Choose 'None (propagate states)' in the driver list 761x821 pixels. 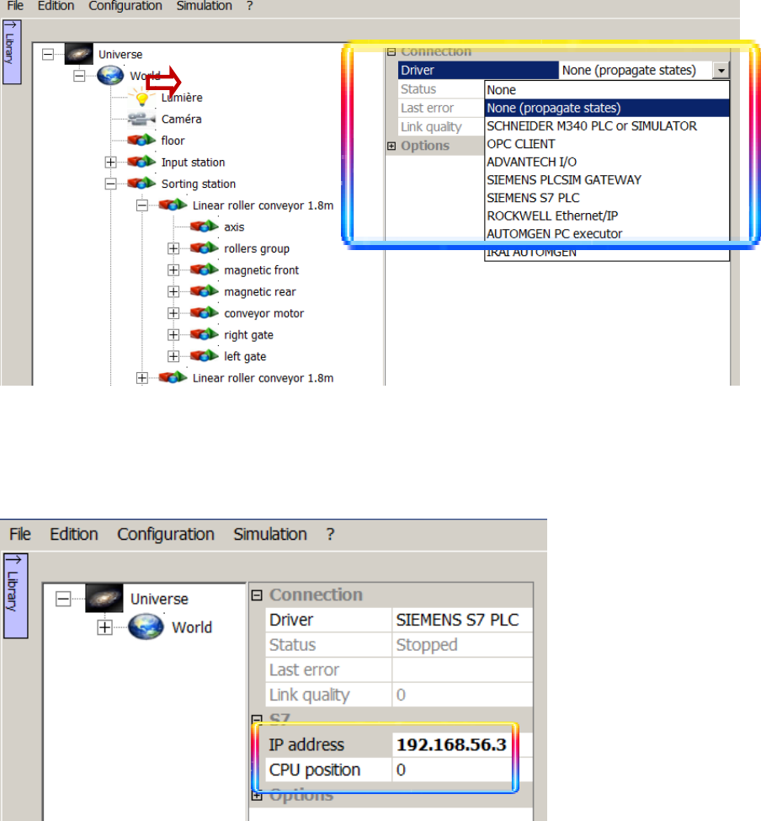tap(607, 108)
